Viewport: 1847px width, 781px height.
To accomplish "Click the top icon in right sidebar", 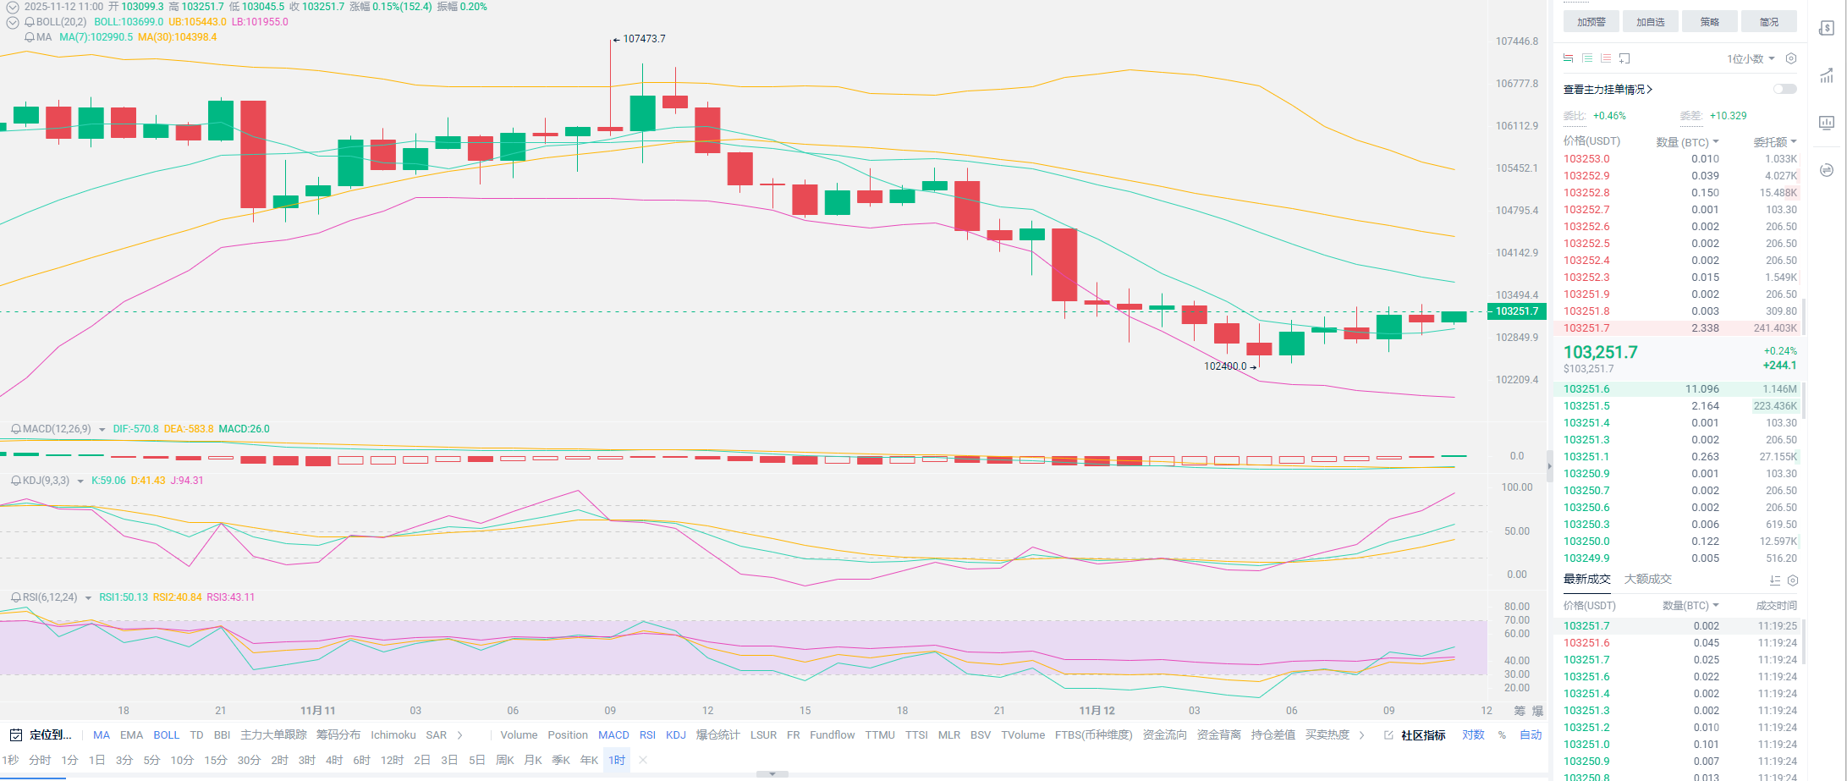I will point(1827,29).
